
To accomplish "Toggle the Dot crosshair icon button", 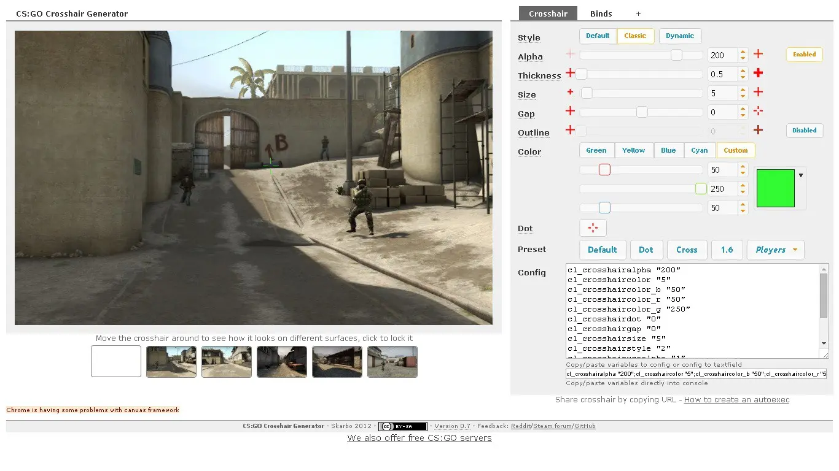I will [593, 228].
